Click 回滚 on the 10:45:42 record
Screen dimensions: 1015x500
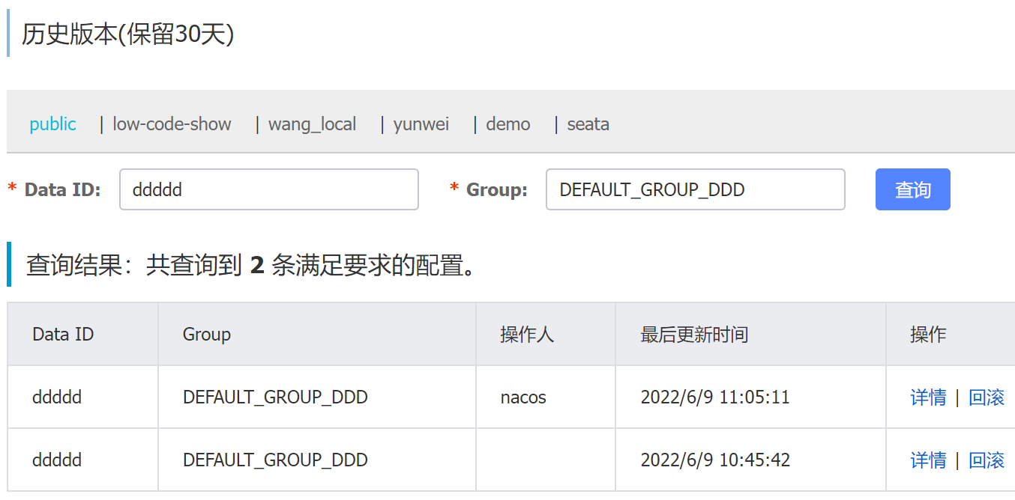tap(987, 459)
